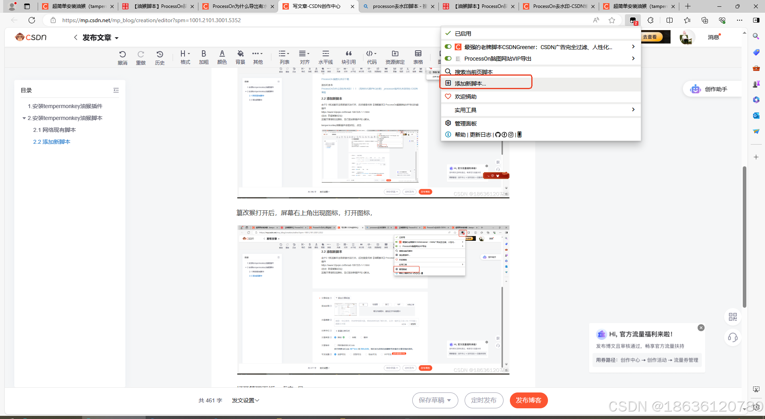Click the sidebar search magnifier icon
The height and width of the screenshot is (419, 765).
756,36
